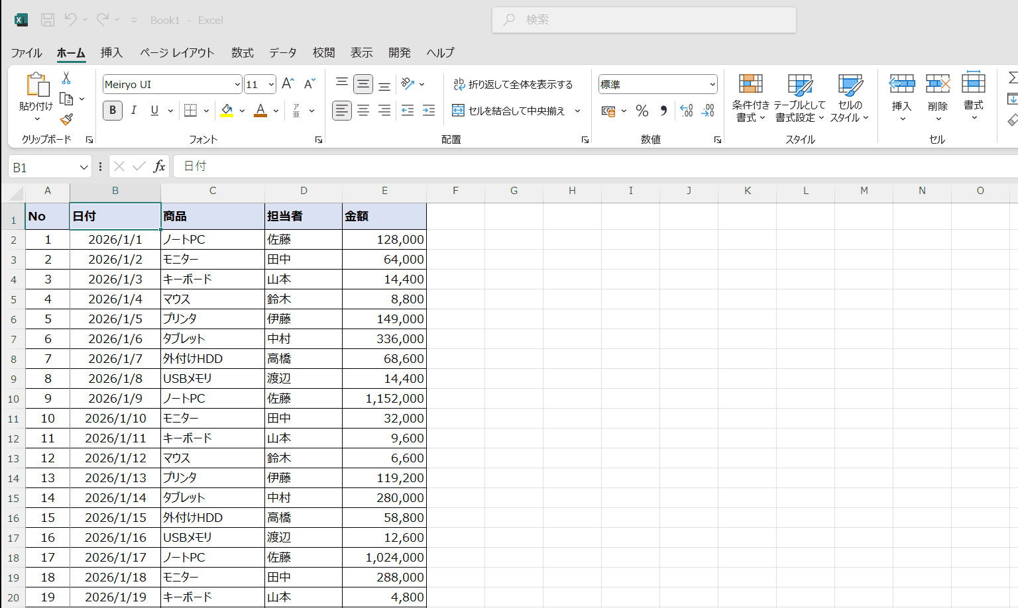Toggle Italic formatting

[134, 111]
